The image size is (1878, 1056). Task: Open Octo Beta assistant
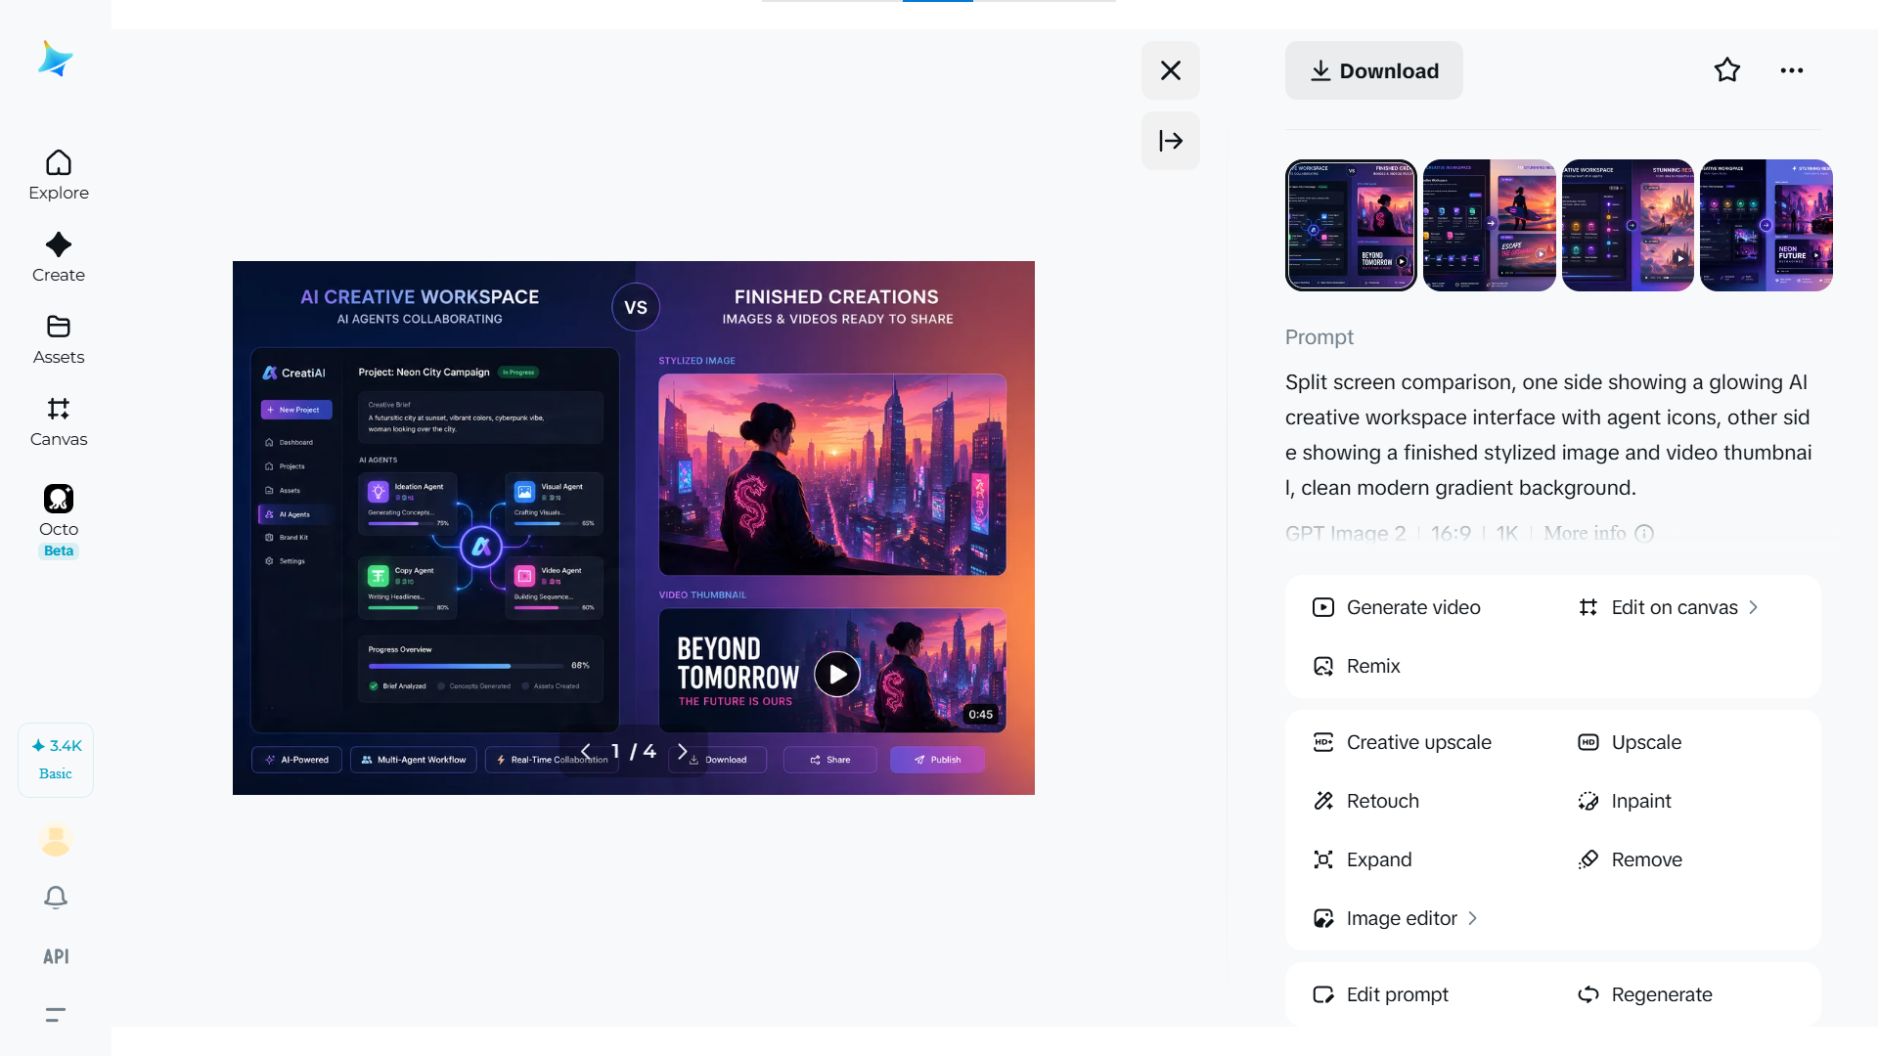pyautogui.click(x=59, y=520)
